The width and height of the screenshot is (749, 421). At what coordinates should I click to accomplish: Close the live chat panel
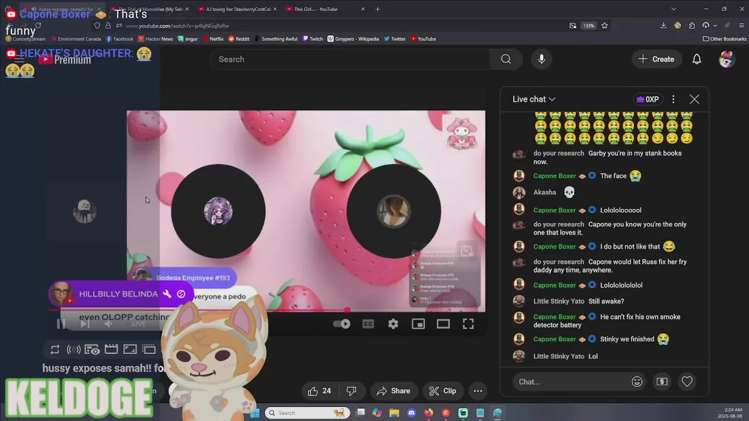(694, 99)
